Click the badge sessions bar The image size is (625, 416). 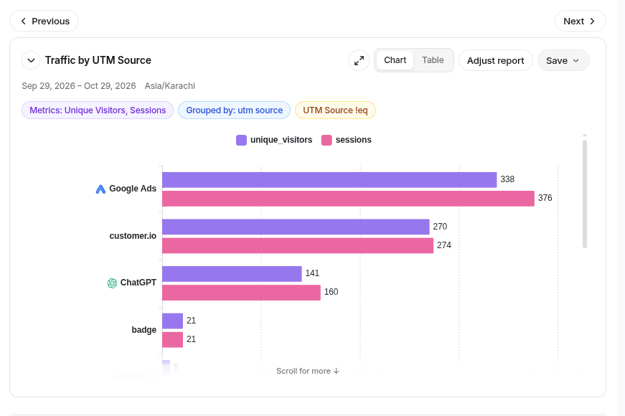[x=173, y=339]
